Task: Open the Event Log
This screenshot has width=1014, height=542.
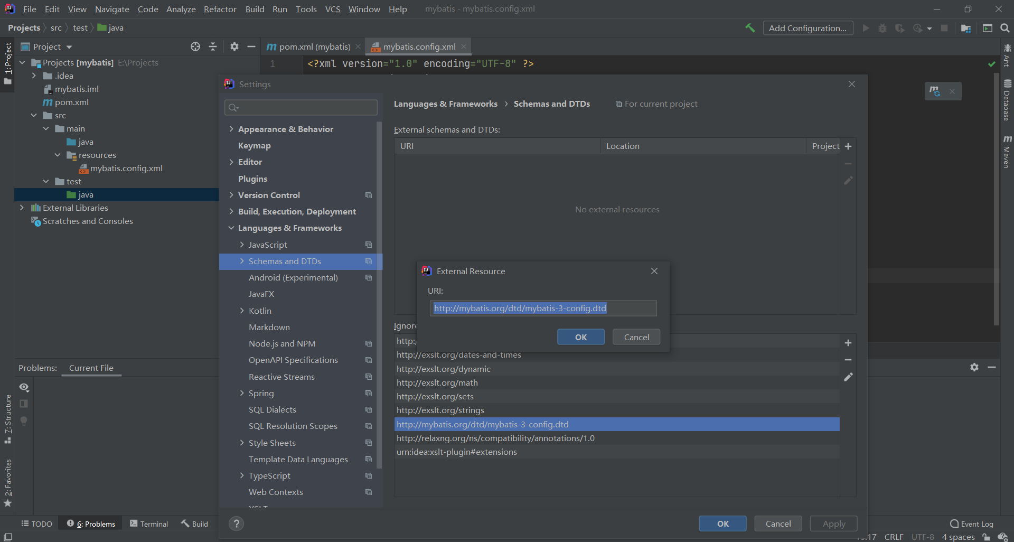Action: point(972,524)
